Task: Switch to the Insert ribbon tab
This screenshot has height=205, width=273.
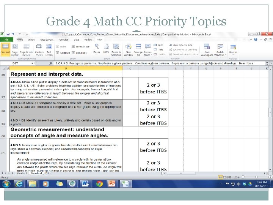Action: pos(31,39)
